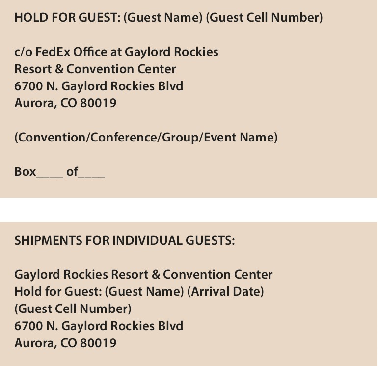Click the Gaylord Rockies Resort & Convention Center line
This screenshot has width=378, height=366.
(143, 275)
